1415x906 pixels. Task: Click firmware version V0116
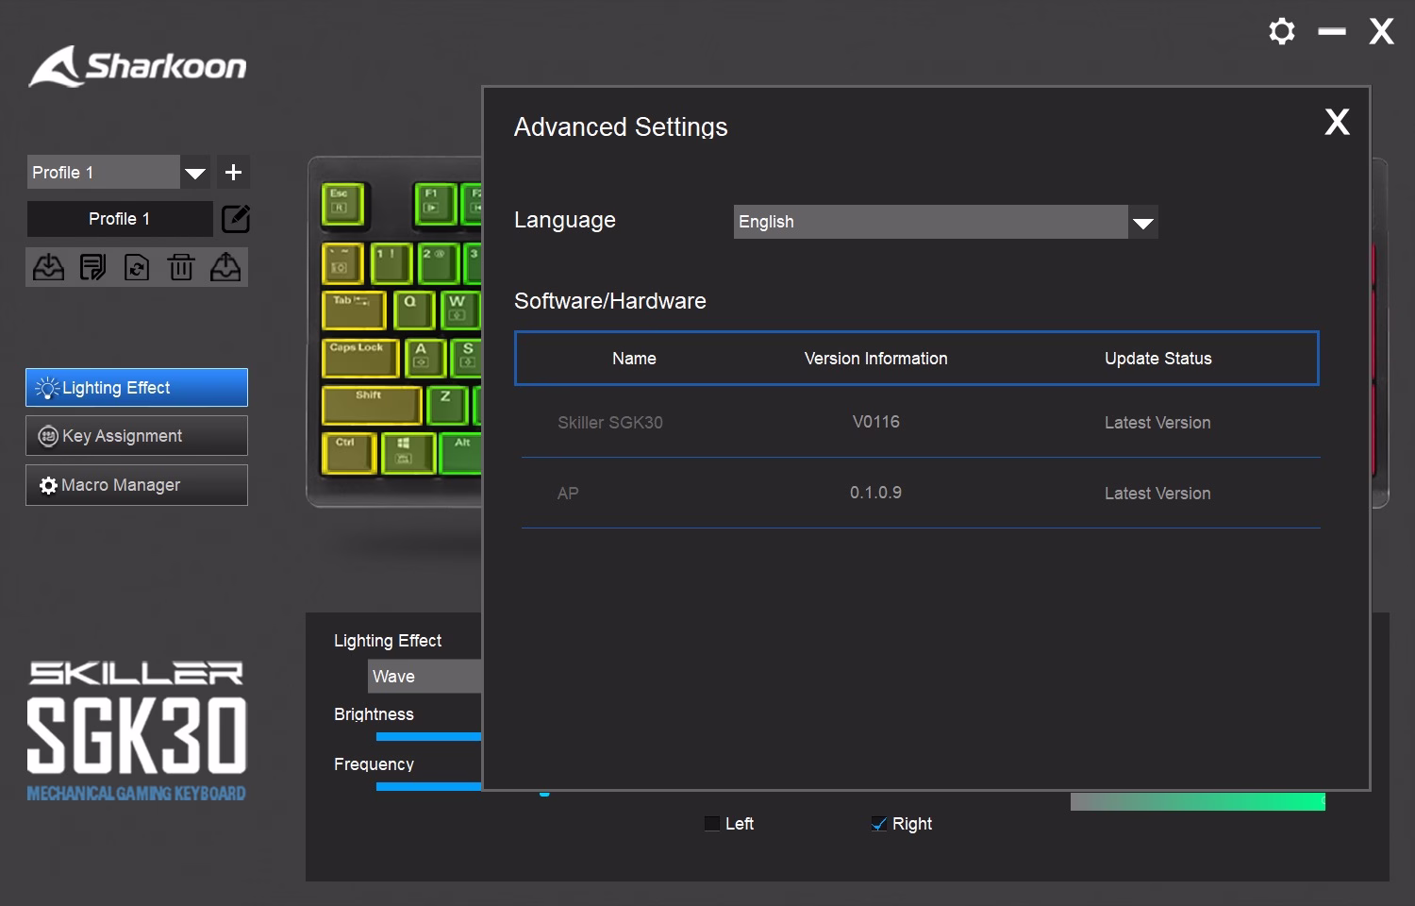(x=875, y=422)
